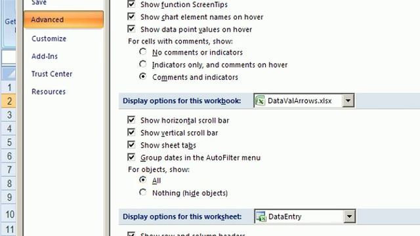Screen dimensions: 420x236
Task: Go to the Trust Center category
Action: 52,74
